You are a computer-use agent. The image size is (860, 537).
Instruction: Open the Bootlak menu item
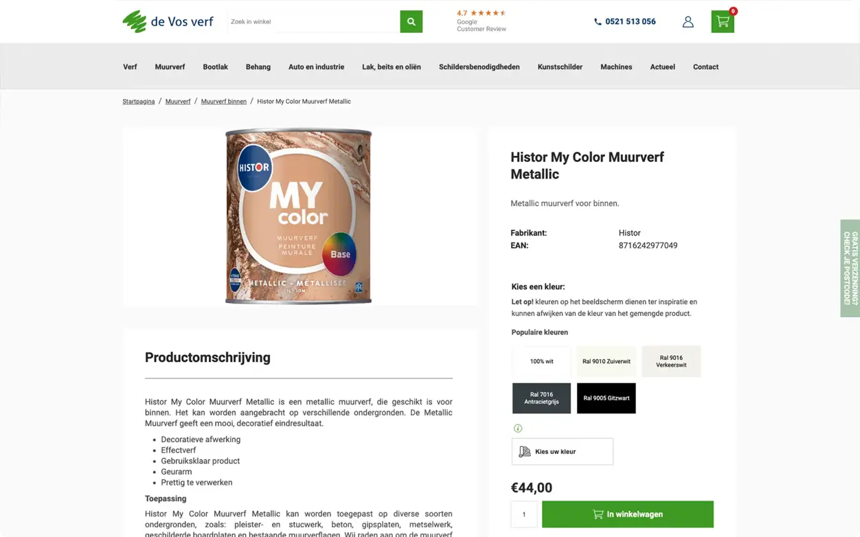(215, 67)
